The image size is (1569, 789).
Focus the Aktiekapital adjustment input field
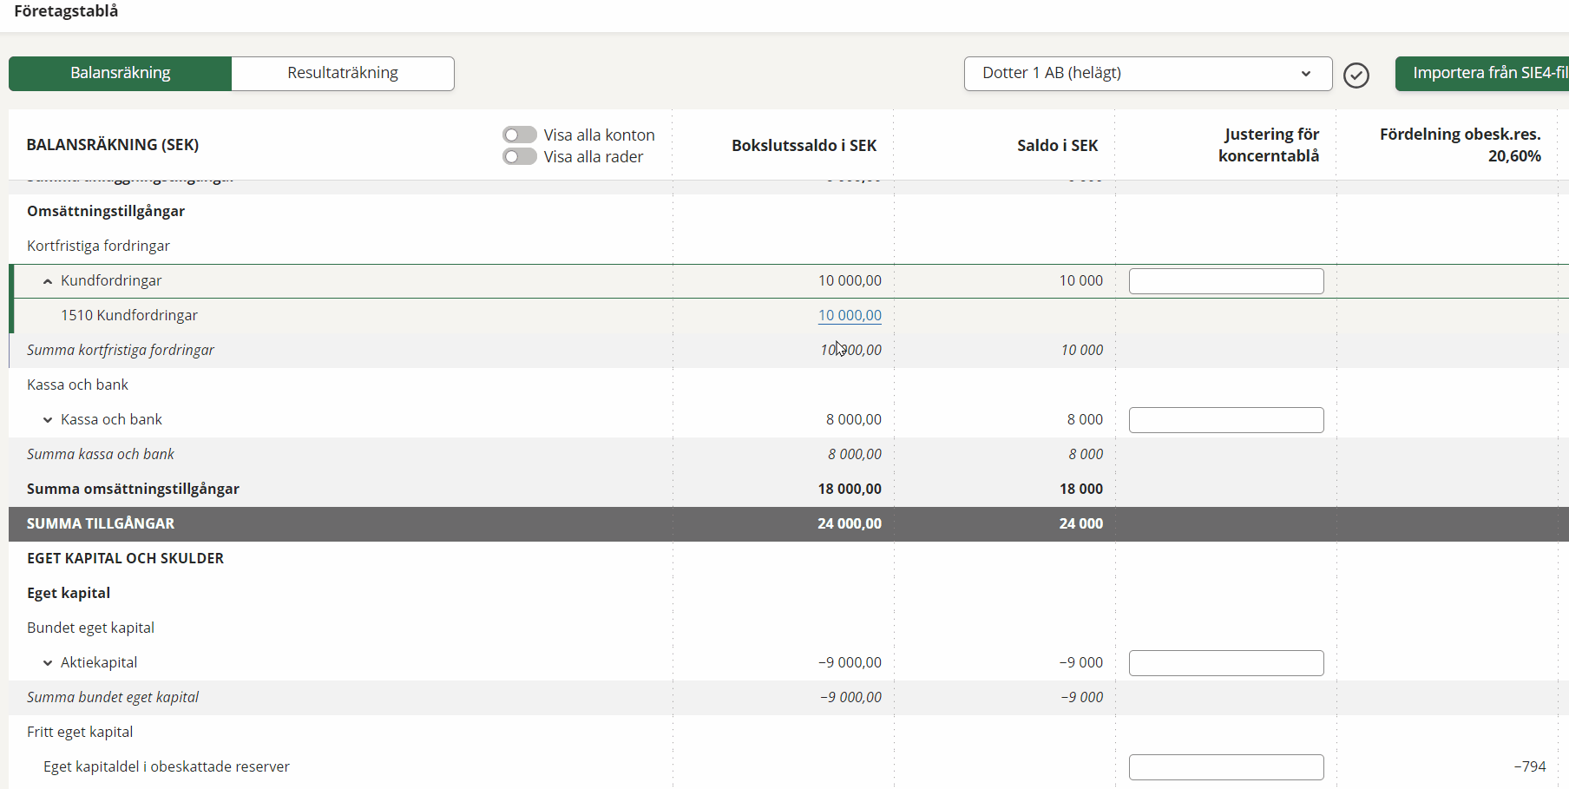tap(1225, 663)
